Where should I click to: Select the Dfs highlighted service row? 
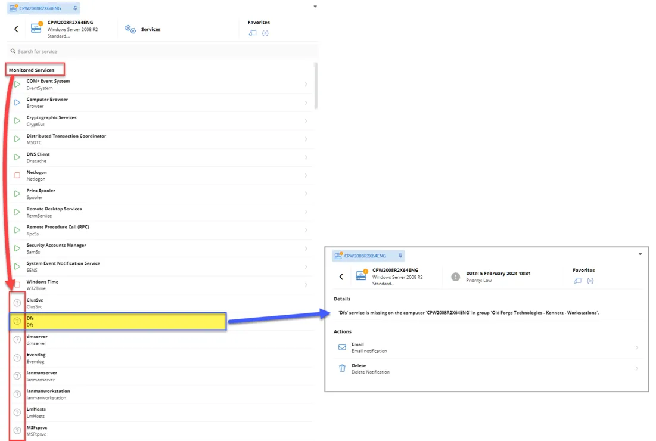[119, 321]
